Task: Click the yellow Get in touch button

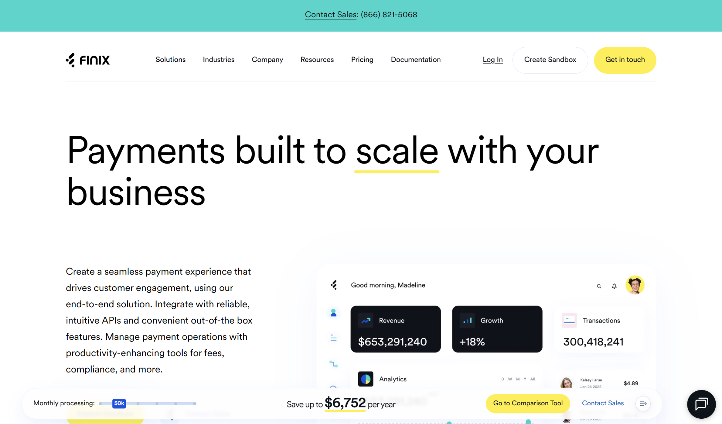Action: coord(625,60)
